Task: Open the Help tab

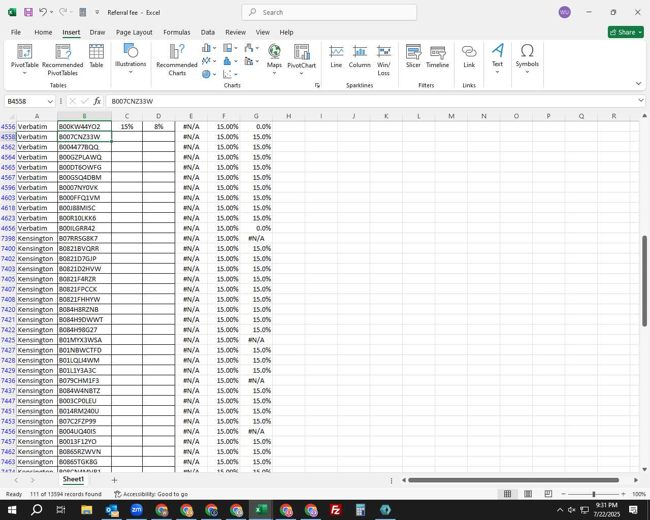Action: (286, 32)
